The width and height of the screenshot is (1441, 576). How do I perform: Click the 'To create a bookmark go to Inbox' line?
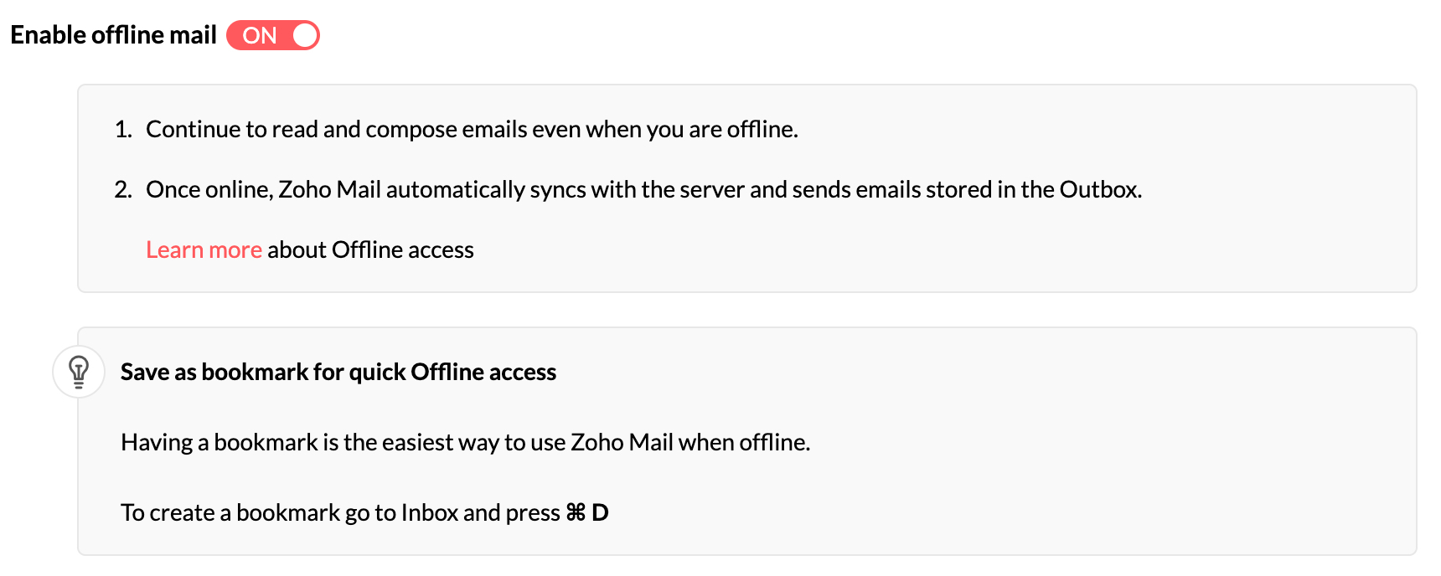(340, 512)
